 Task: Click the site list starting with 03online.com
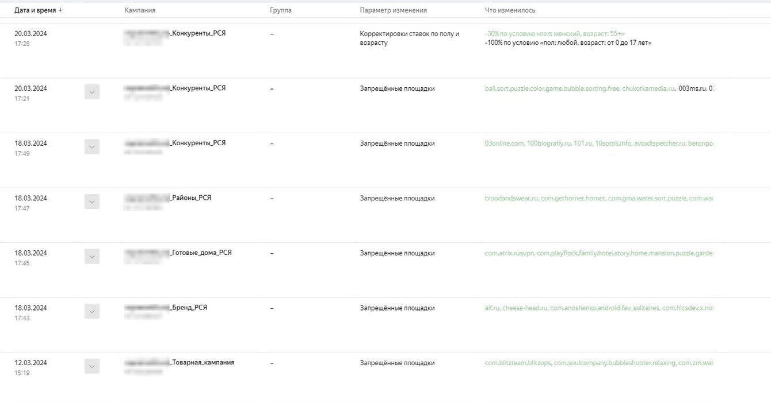[598, 144]
